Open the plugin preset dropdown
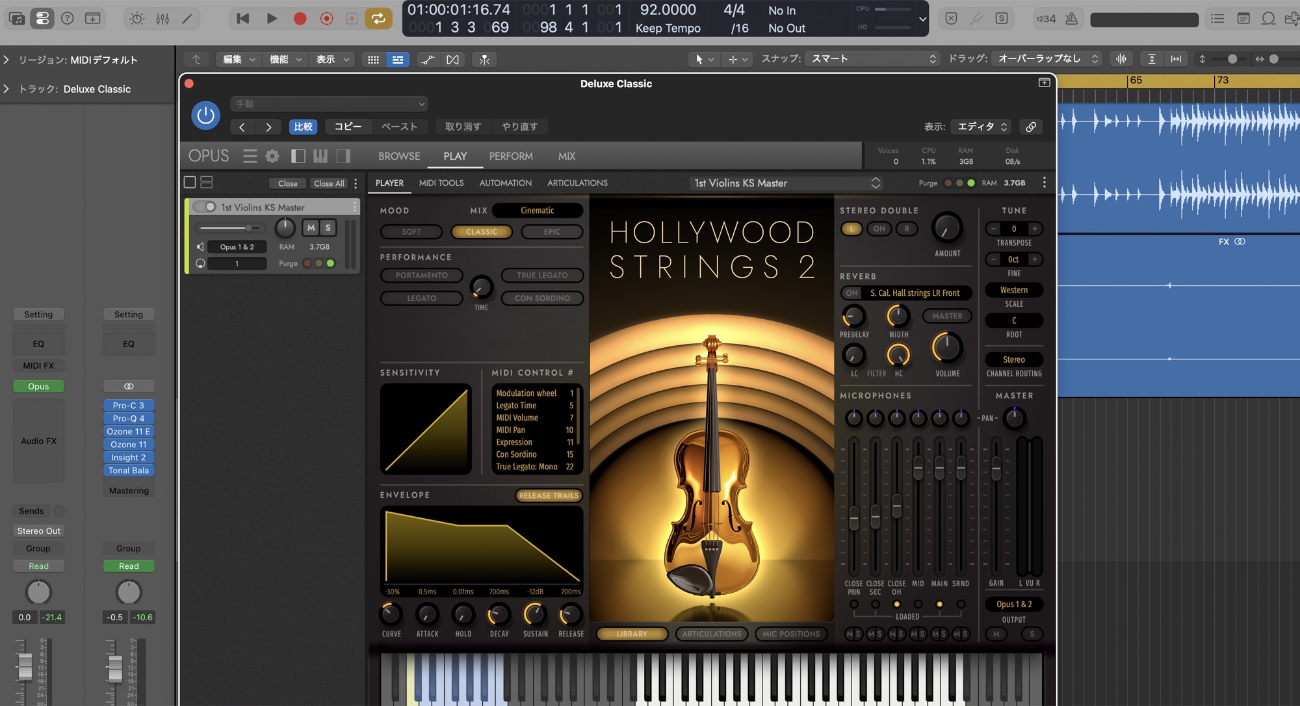The height and width of the screenshot is (706, 1300). [x=329, y=103]
